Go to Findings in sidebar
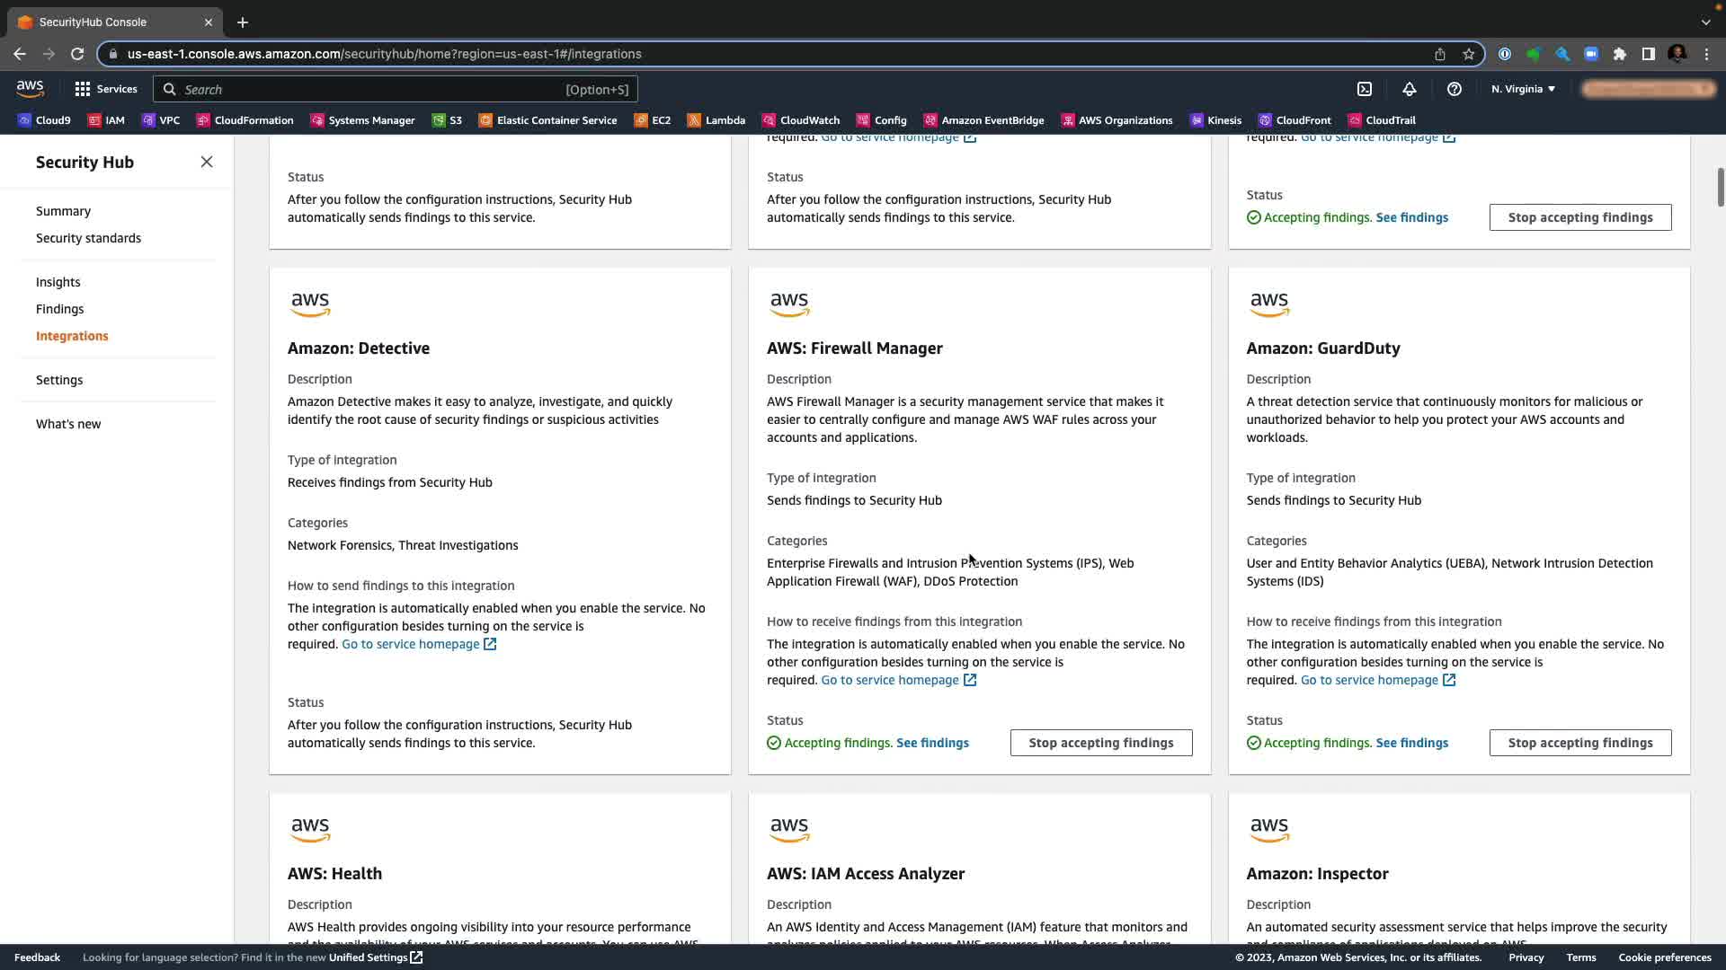This screenshot has height=970, width=1726. point(59,309)
